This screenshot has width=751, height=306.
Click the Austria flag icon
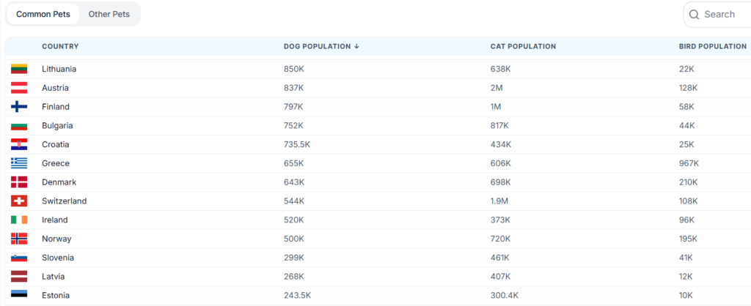coord(19,88)
